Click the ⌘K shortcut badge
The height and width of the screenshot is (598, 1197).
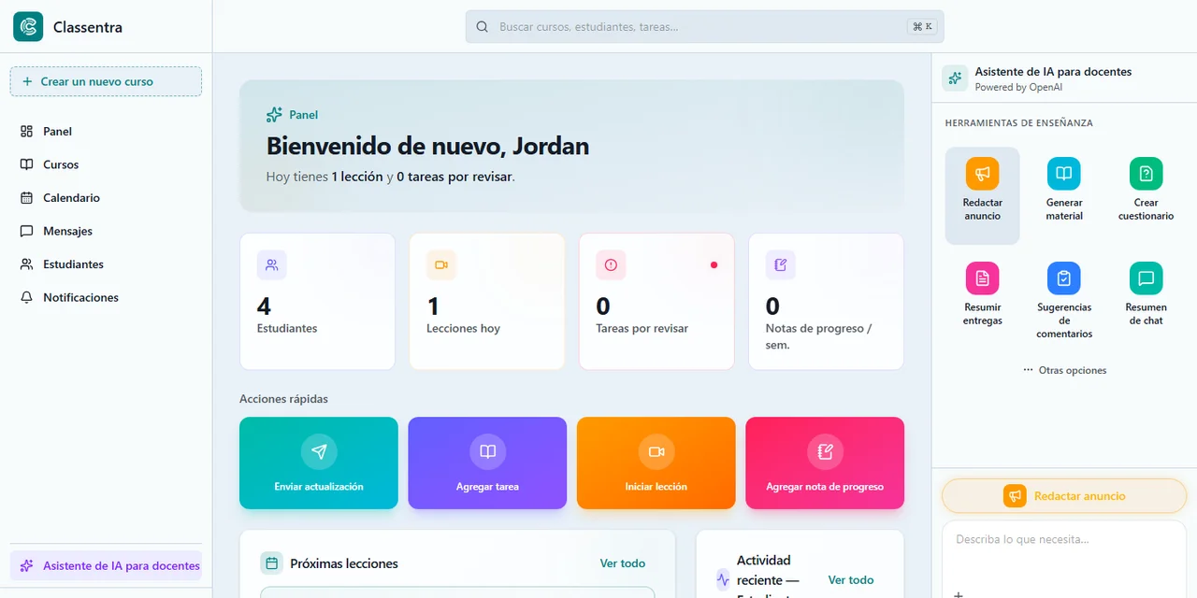point(922,27)
